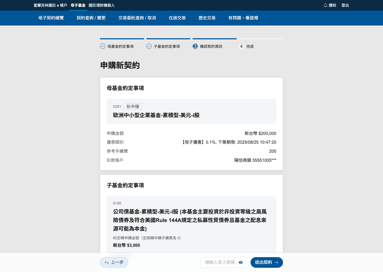Click the 子基金約定事項 card heading
Screen dimensions: 383x272
click(125, 185)
